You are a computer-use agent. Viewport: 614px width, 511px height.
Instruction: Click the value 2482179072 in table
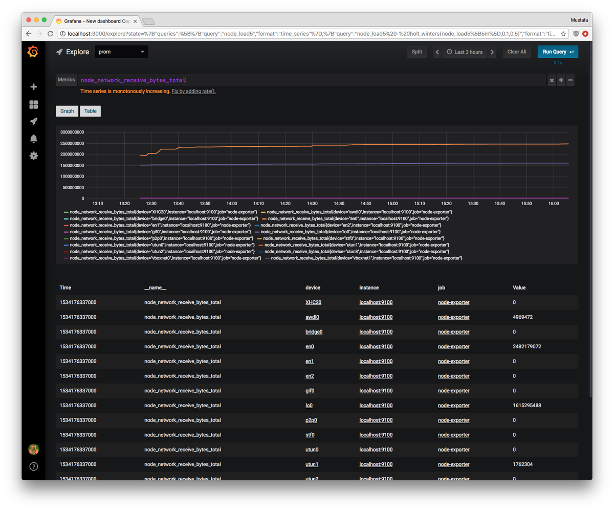527,346
